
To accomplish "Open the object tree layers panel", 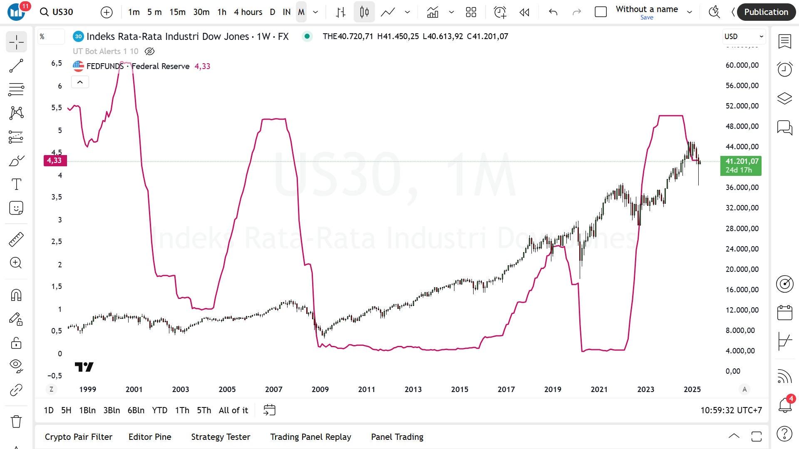I will tap(784, 98).
